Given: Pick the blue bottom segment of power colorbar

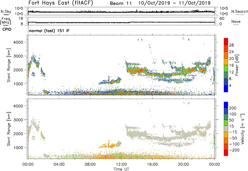Looking at the screenshot, I should tap(226, 89).
